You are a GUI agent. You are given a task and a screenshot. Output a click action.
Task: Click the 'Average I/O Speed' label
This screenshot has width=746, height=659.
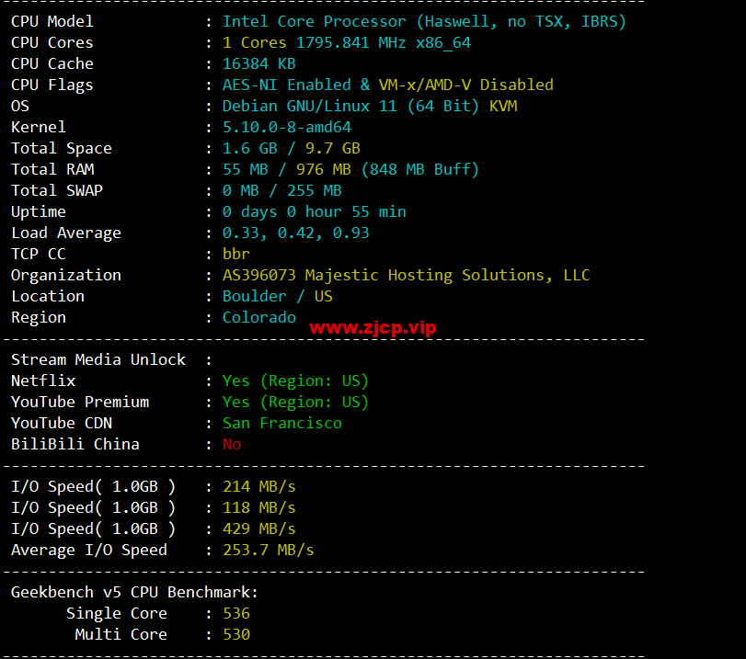89,551
